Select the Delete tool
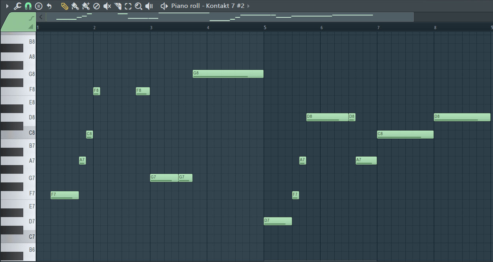The image size is (493, 262). pyautogui.click(x=96, y=6)
